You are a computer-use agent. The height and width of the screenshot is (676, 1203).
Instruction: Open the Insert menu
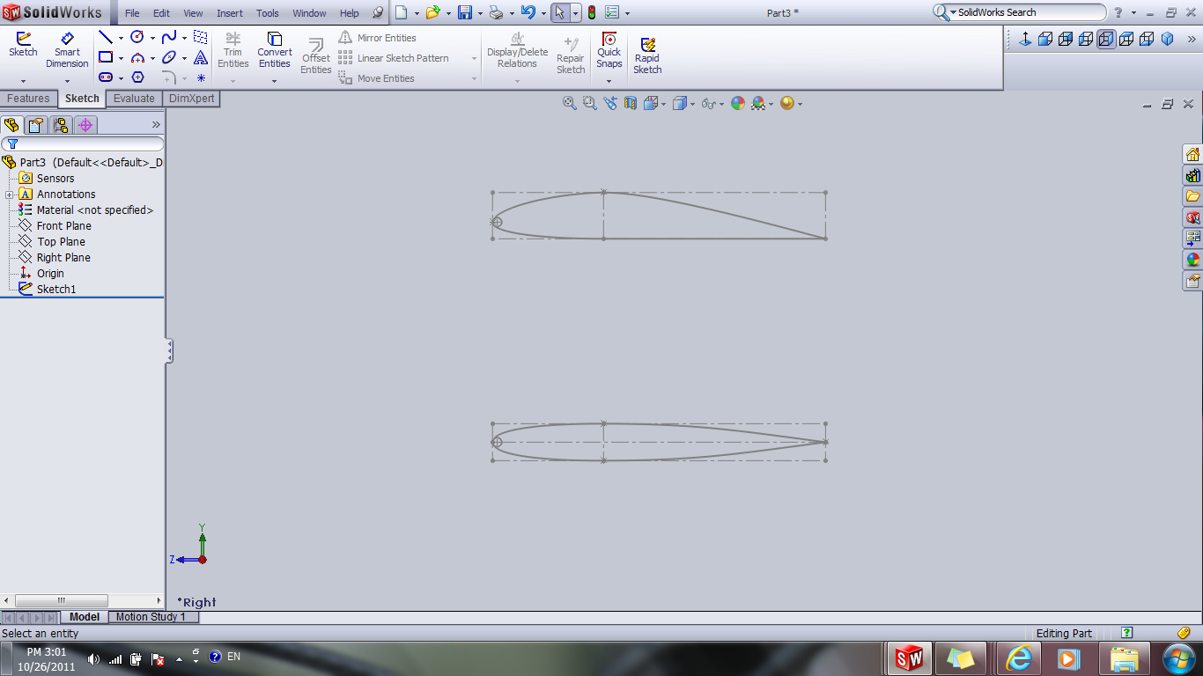point(230,13)
